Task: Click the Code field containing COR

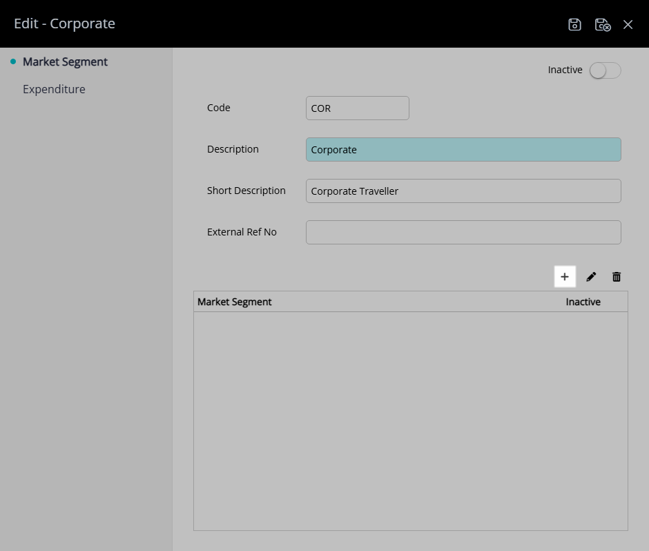Action: tap(358, 108)
